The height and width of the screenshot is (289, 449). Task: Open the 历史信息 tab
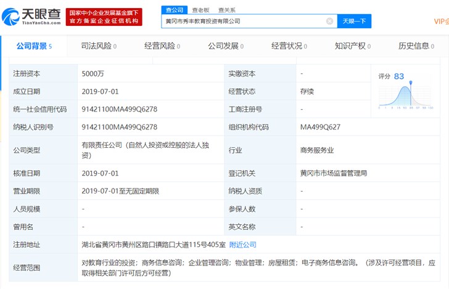click(416, 46)
